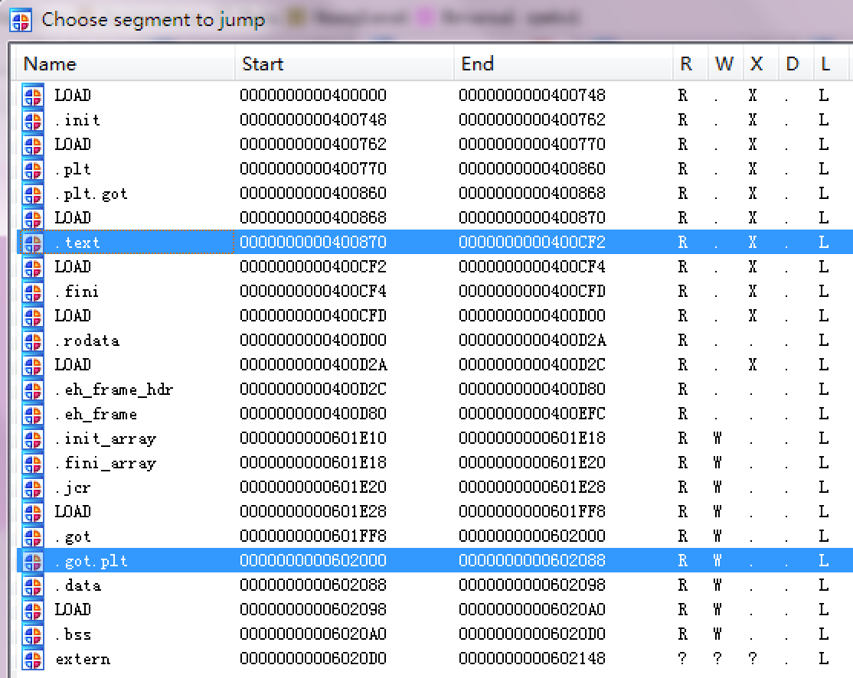Viewport: 853px width, 678px height.
Task: Click end address 0000000000602088 of .got.plt
Action: coord(532,560)
